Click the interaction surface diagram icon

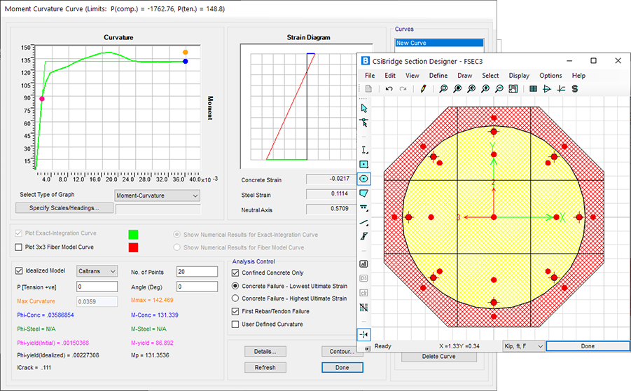(547, 88)
